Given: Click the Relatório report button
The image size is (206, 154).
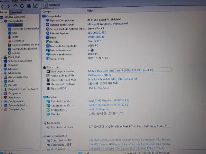Looking at the screenshot, I should [x=51, y=5].
